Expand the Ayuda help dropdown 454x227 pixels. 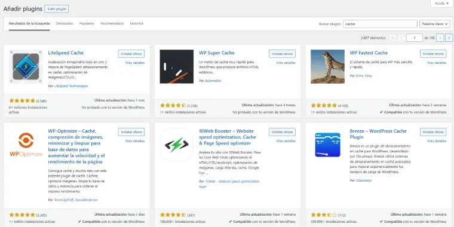tap(441, 4)
